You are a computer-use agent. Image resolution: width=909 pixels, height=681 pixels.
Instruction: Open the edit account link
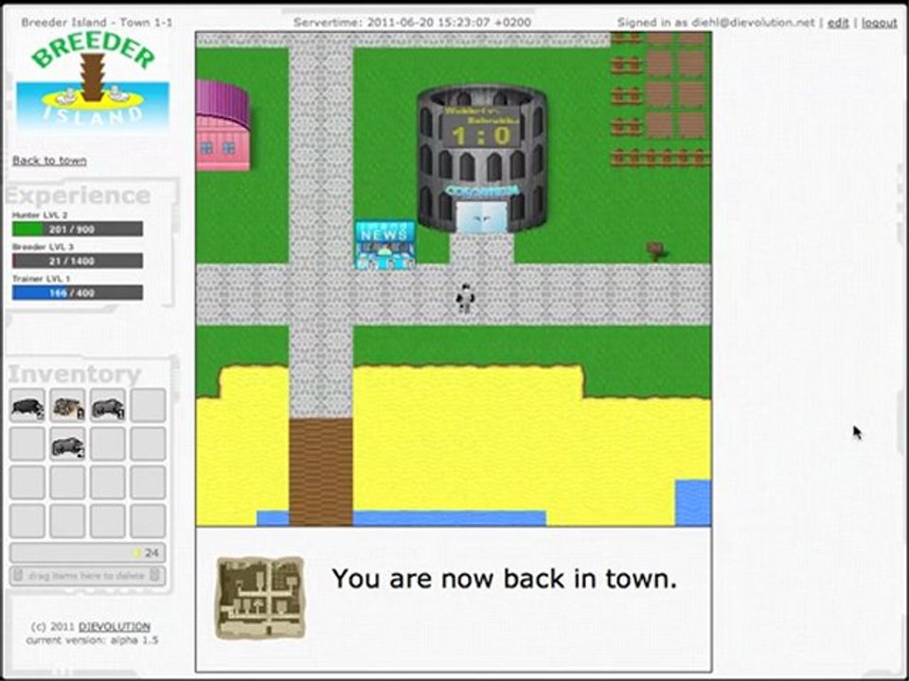[838, 23]
